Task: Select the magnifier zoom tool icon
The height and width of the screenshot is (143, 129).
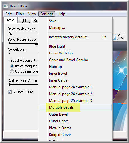Action: pos(121,37)
